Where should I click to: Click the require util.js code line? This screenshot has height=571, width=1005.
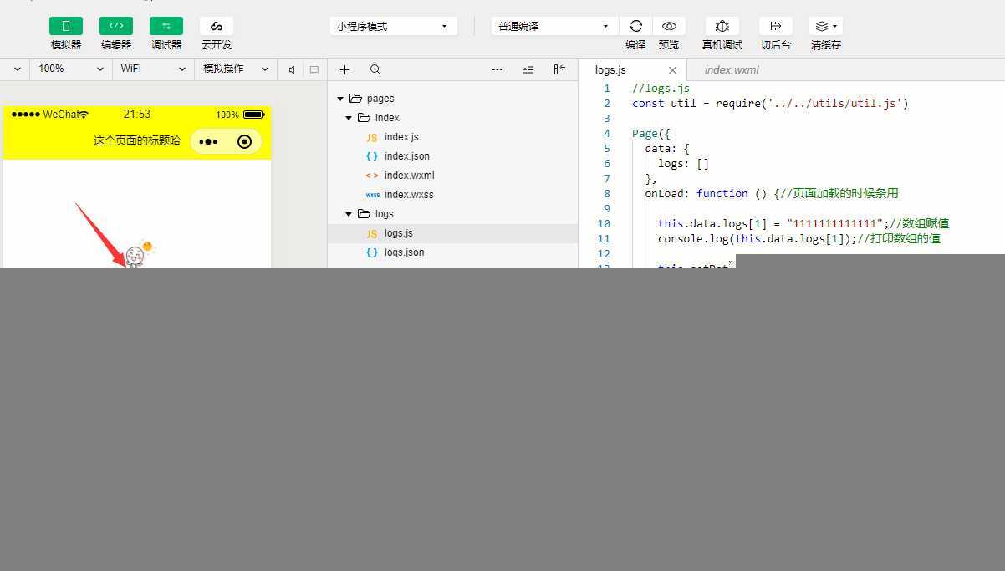coord(770,104)
